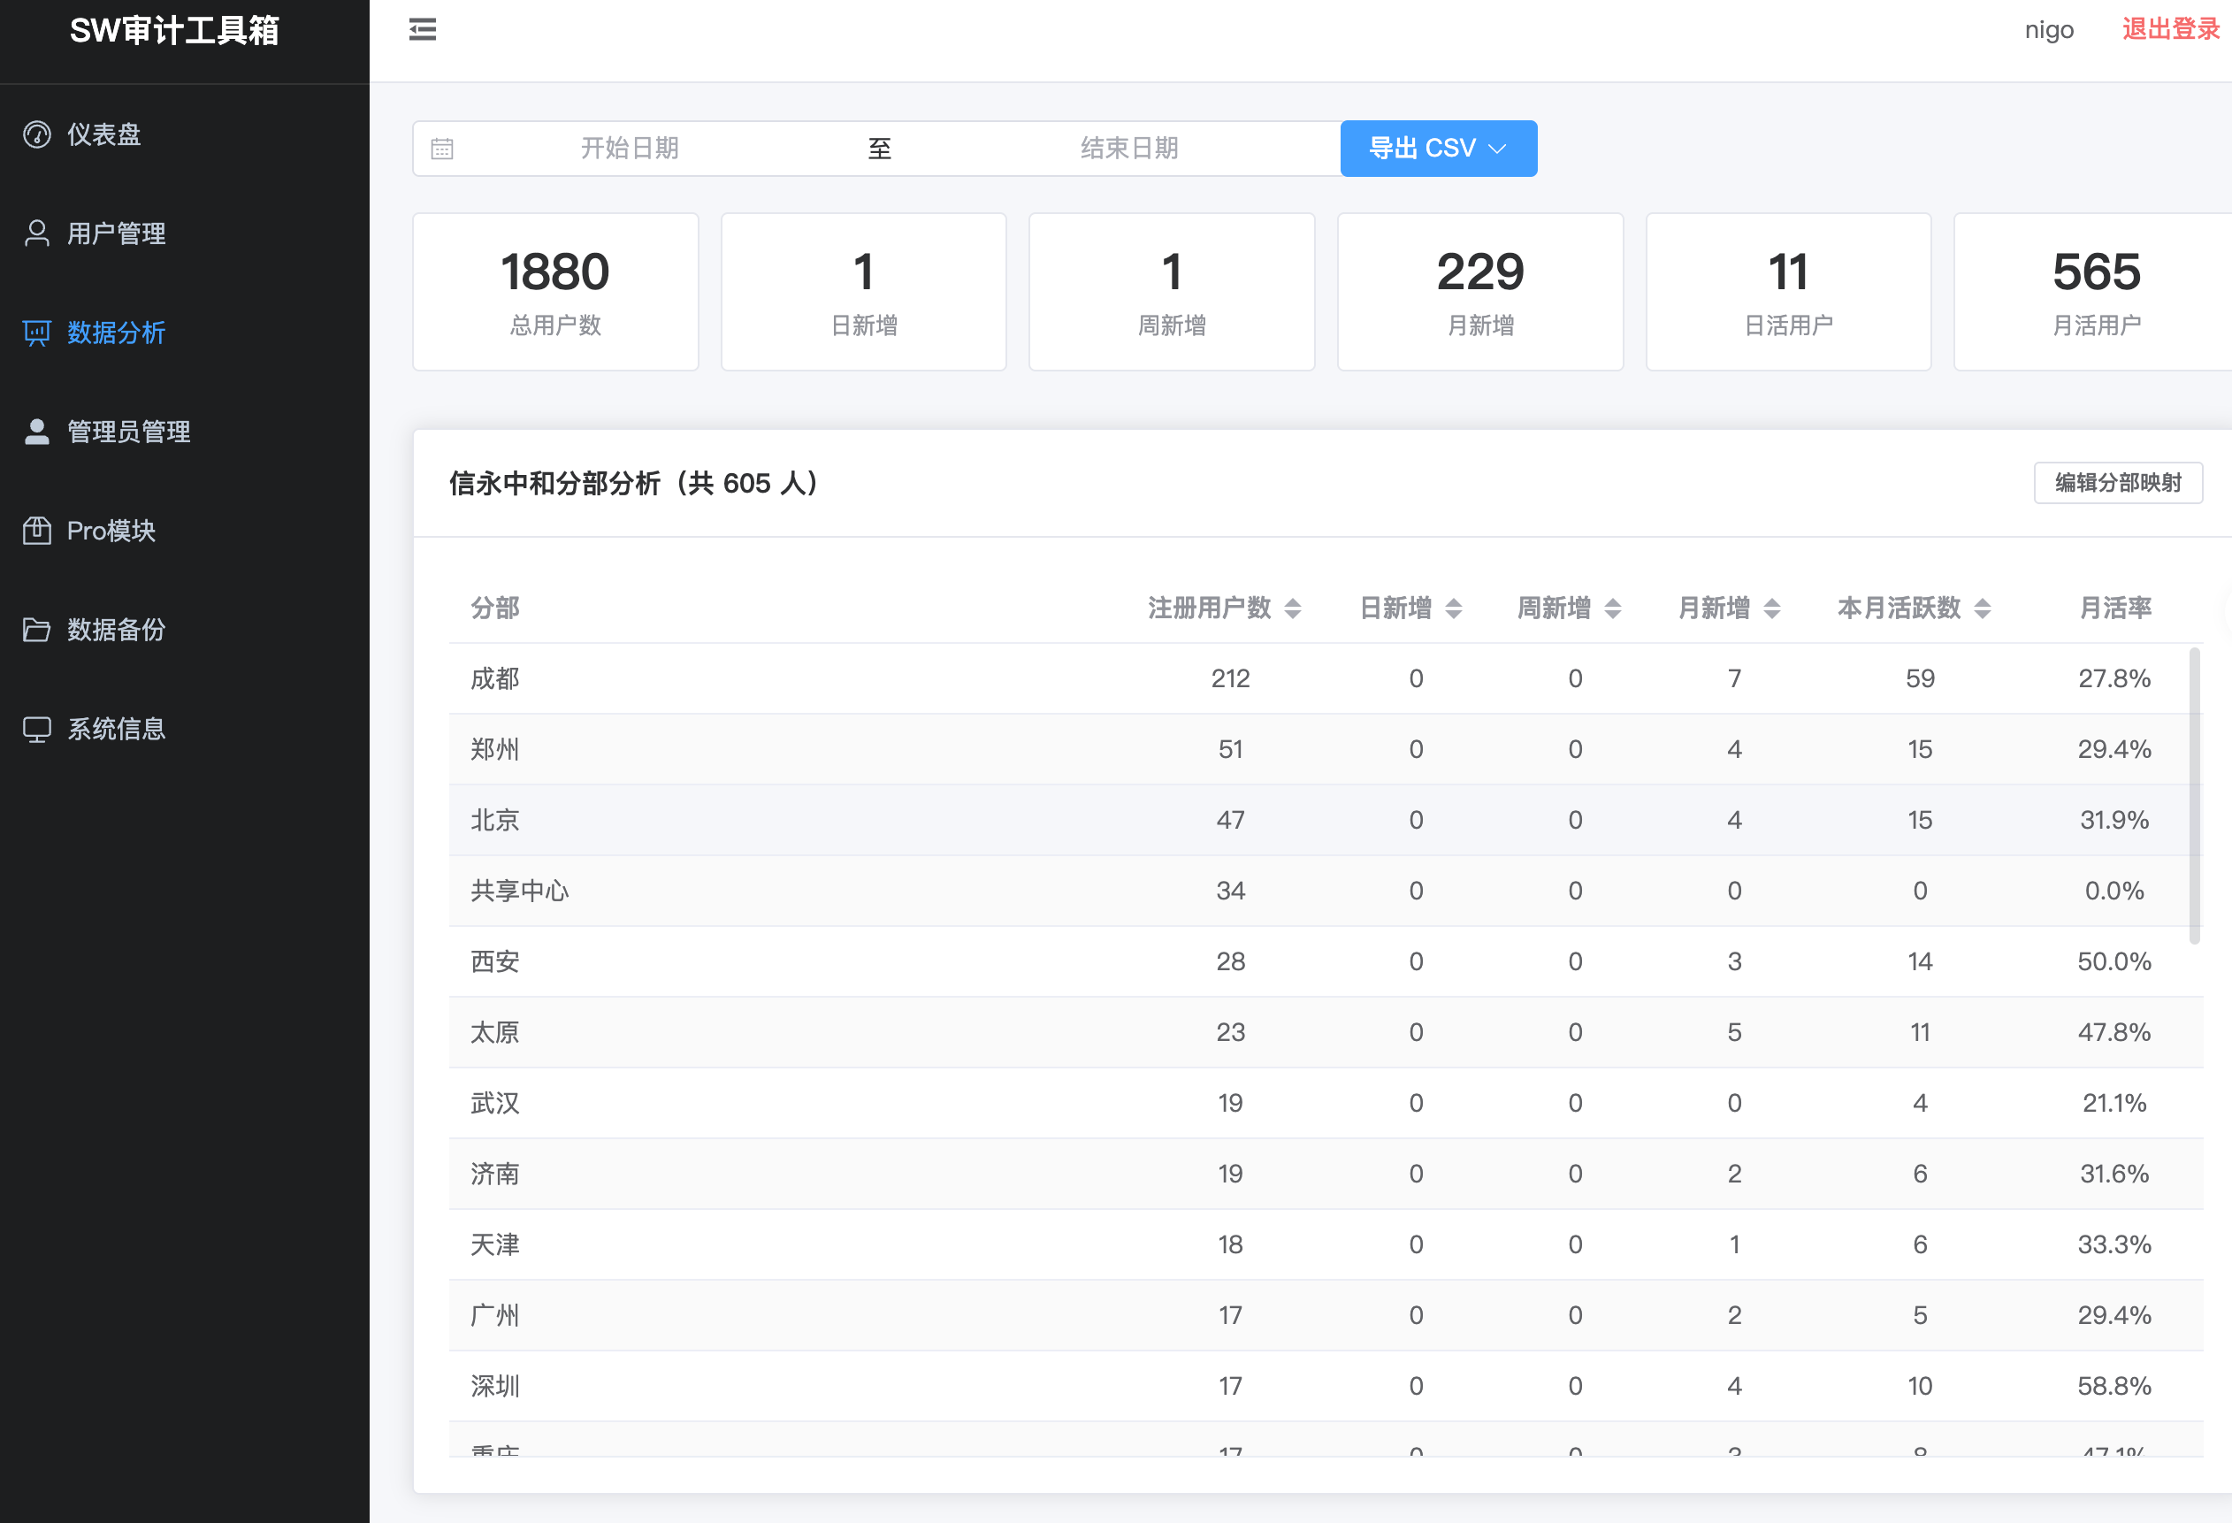The height and width of the screenshot is (1523, 2232).
Task: Click the calendar icon in date picker
Action: point(442,149)
